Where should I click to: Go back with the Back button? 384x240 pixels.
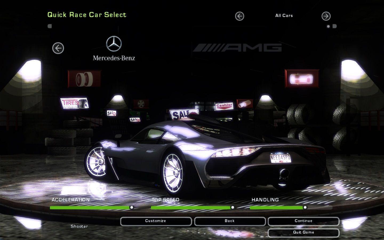click(230, 221)
